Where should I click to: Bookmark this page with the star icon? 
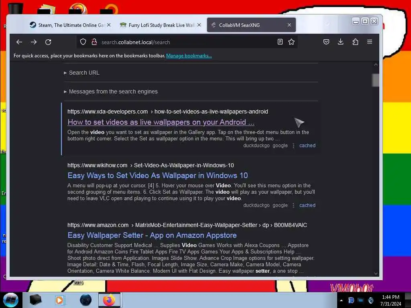[291, 42]
